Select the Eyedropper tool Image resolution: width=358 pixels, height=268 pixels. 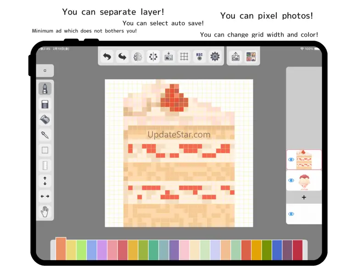point(45,135)
